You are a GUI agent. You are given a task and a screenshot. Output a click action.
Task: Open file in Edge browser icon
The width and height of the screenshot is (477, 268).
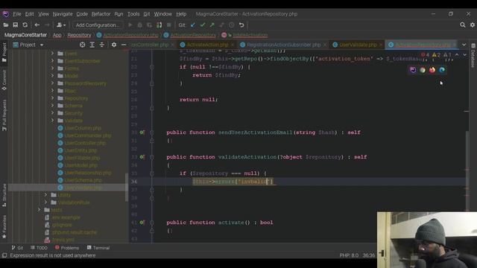click(442, 70)
